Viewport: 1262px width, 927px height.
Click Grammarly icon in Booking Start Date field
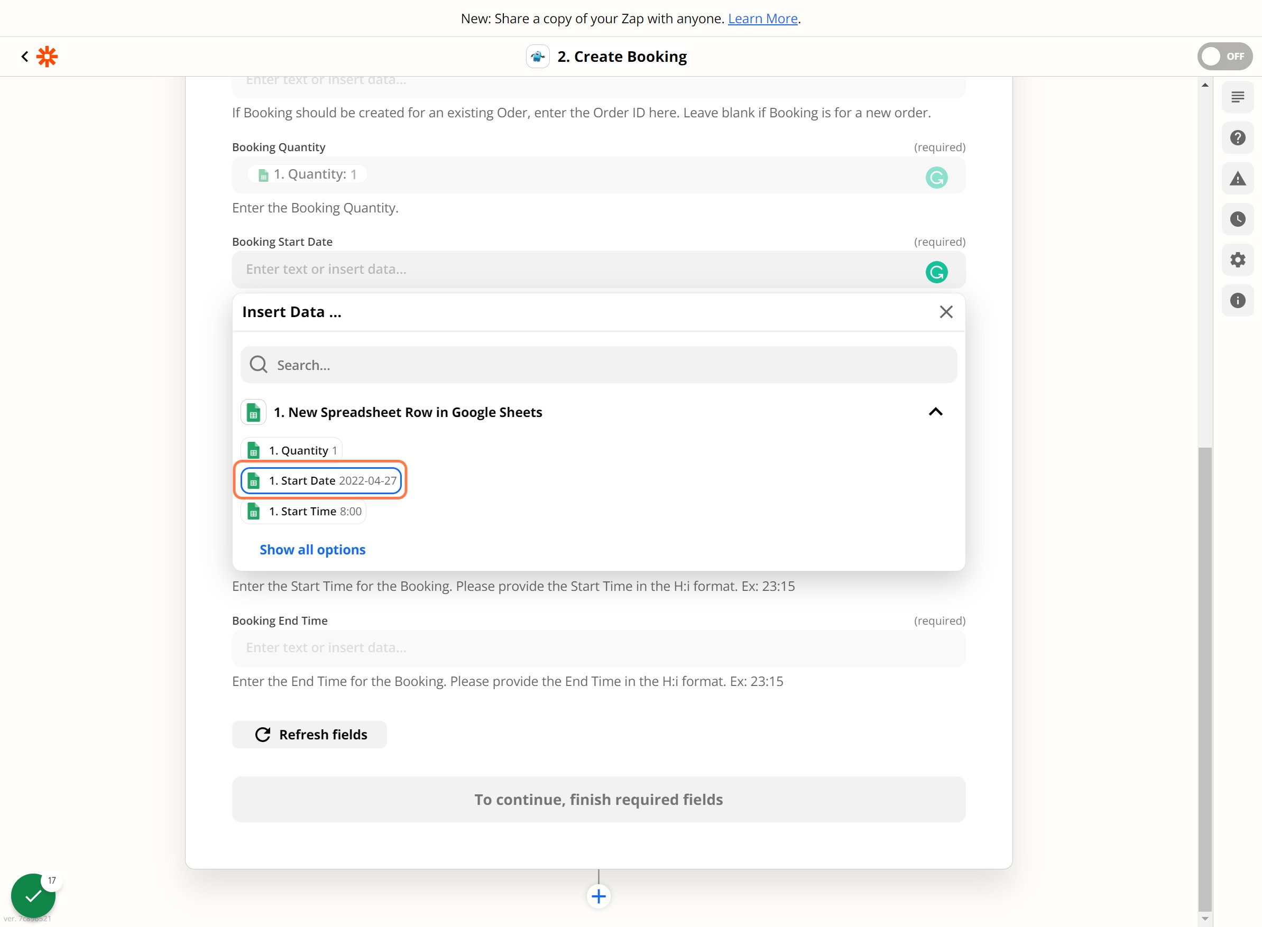936,272
